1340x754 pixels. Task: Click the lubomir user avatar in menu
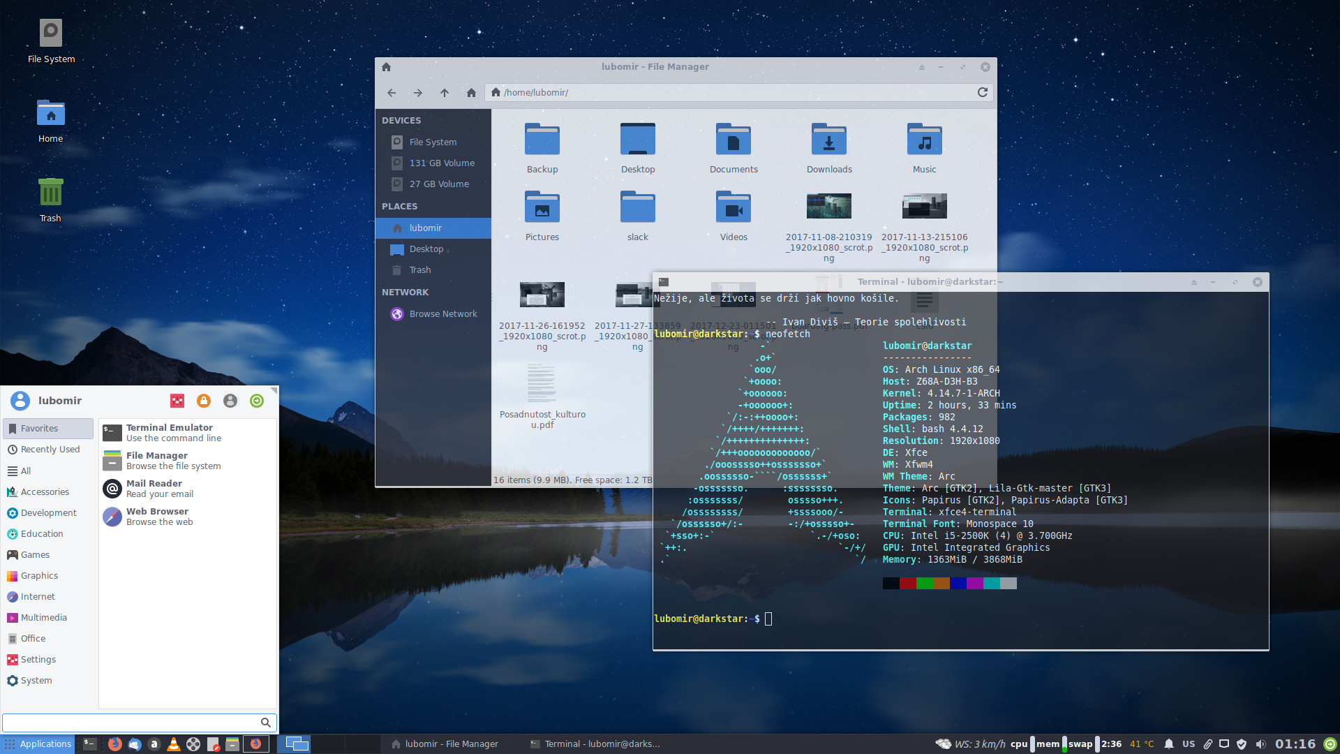point(20,401)
